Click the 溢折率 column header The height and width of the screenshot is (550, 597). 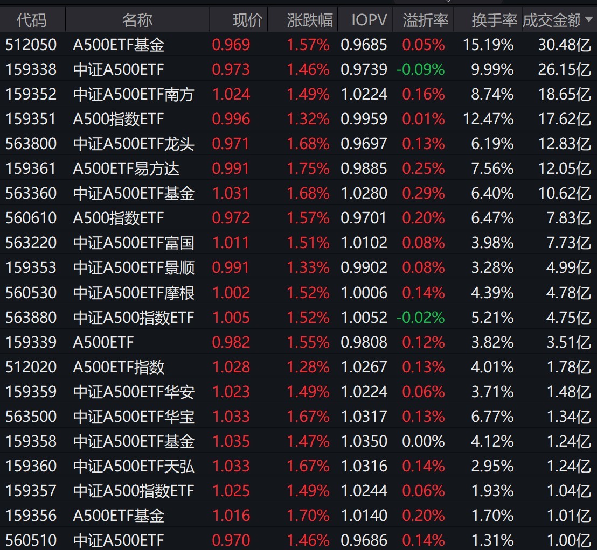pos(425,20)
